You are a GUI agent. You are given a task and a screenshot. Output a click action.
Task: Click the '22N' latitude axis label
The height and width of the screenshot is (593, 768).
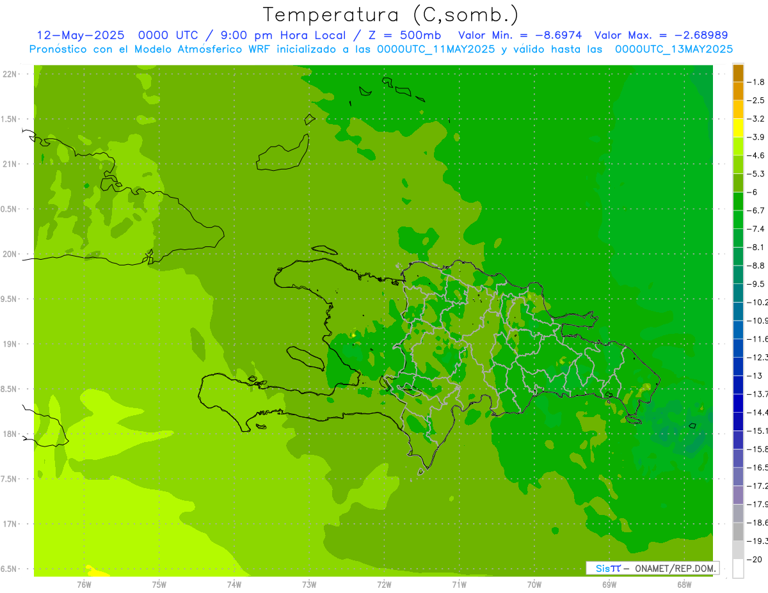(x=9, y=74)
